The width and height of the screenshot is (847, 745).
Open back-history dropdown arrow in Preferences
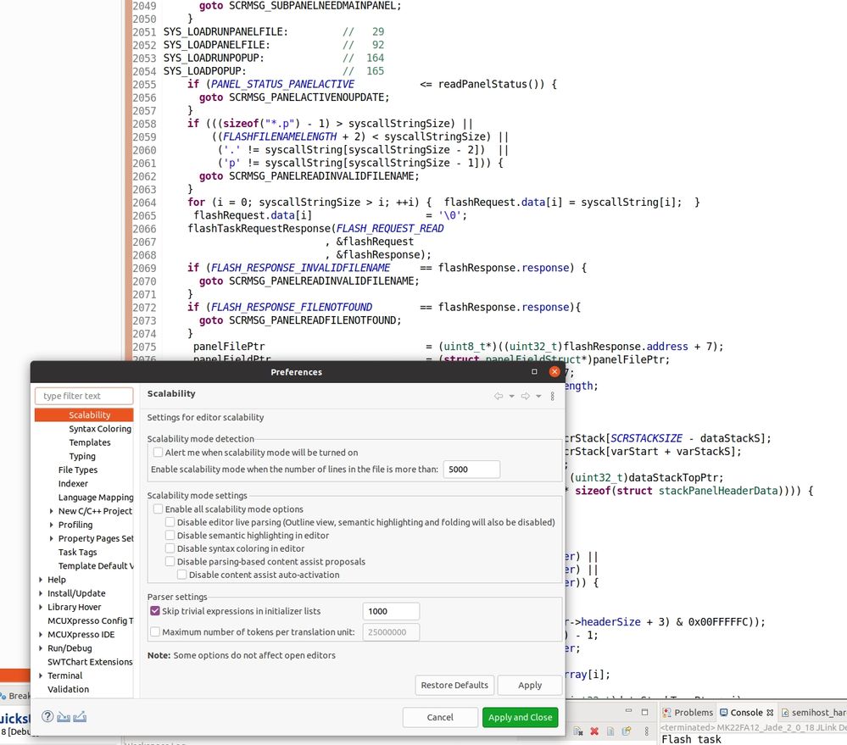(511, 397)
